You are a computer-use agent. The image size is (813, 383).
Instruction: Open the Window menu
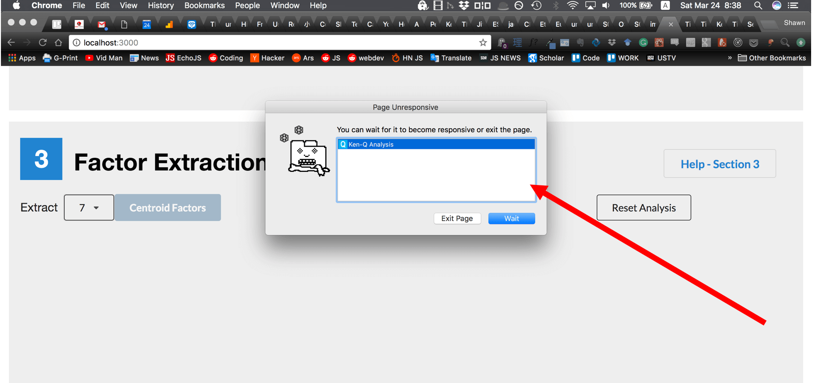click(x=285, y=6)
